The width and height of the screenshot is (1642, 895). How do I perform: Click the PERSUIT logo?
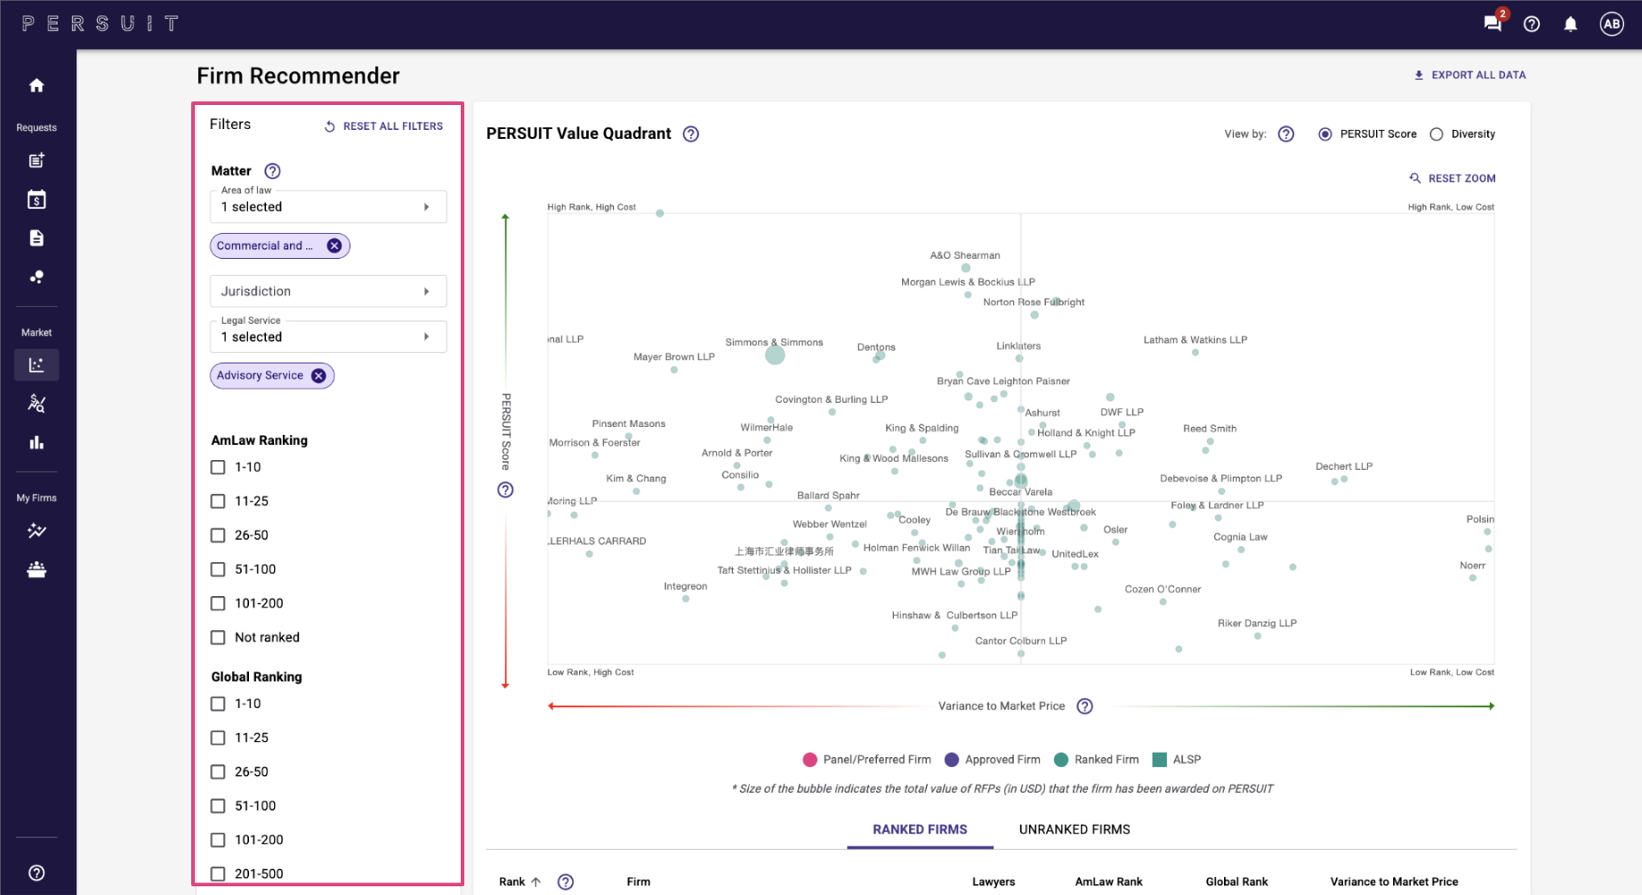coord(101,24)
